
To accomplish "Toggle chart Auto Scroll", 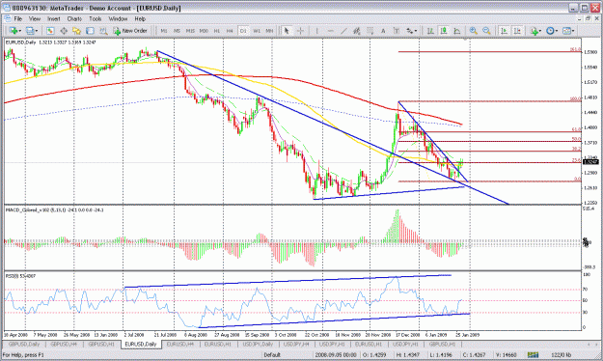I will (x=505, y=31).
